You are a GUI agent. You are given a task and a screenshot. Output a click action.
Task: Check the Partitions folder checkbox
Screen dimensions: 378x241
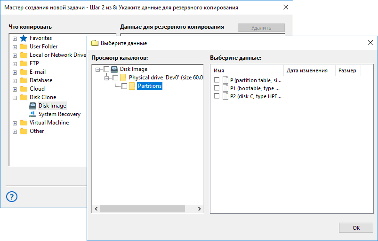click(x=124, y=86)
